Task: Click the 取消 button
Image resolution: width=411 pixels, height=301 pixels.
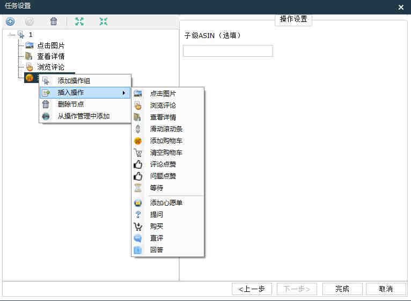Action: 386,289
